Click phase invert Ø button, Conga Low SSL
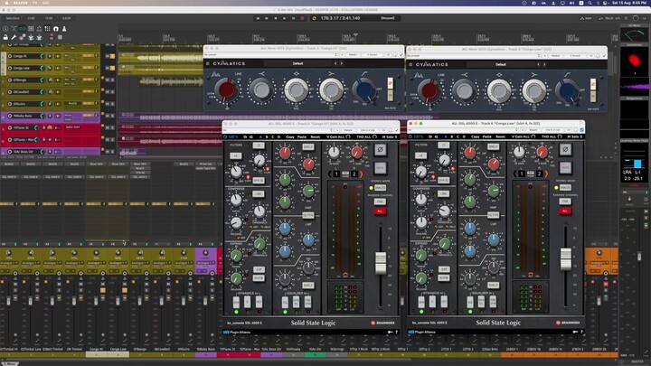 point(565,149)
